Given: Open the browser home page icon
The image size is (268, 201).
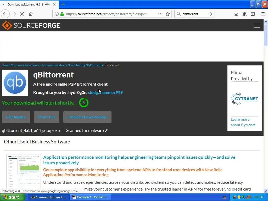Looking at the screenshot, I should tap(31, 14).
